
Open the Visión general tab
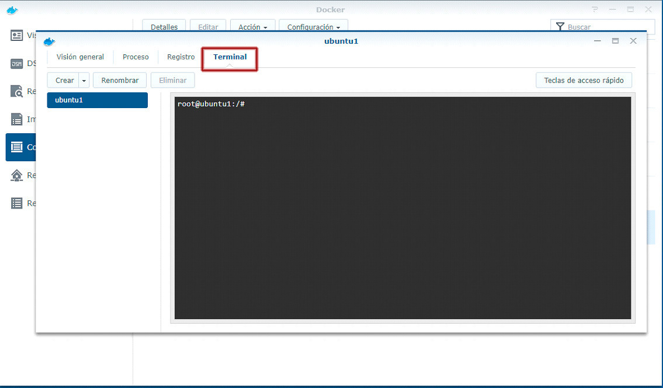click(x=80, y=57)
